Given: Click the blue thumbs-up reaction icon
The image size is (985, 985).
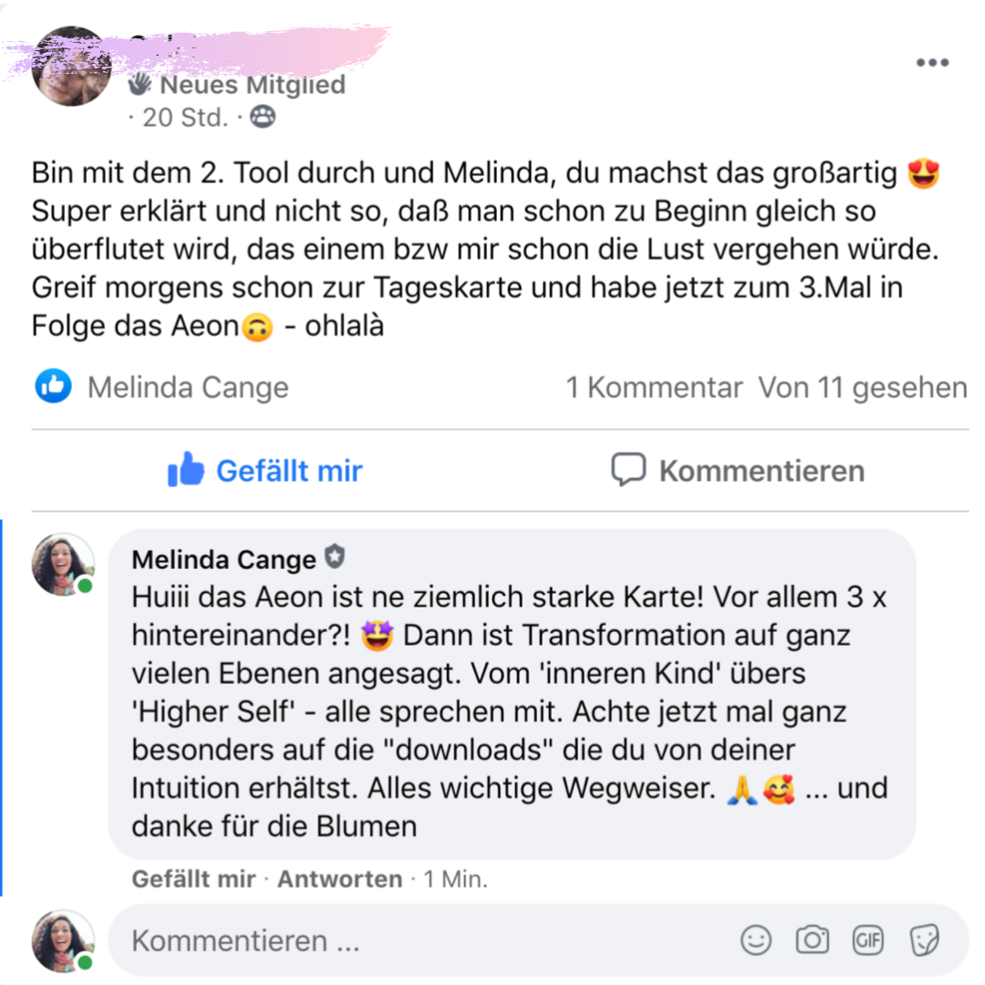Looking at the screenshot, I should point(54,386).
